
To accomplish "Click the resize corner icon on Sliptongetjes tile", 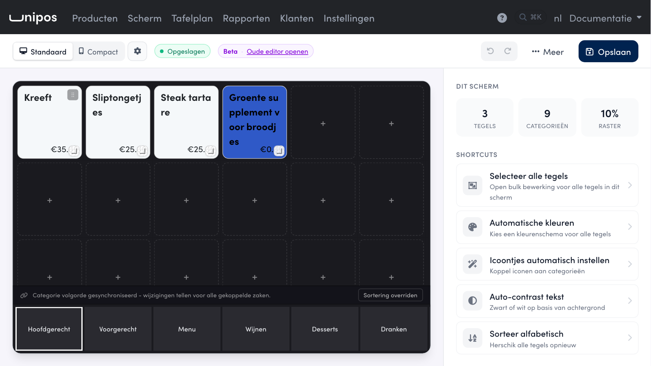I will point(142,150).
